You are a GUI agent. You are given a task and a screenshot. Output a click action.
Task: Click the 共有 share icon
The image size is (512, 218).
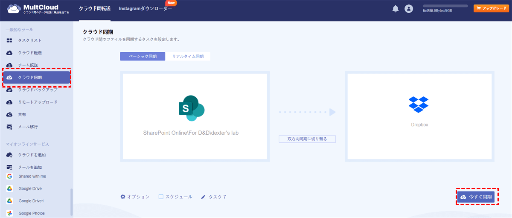tap(9, 114)
